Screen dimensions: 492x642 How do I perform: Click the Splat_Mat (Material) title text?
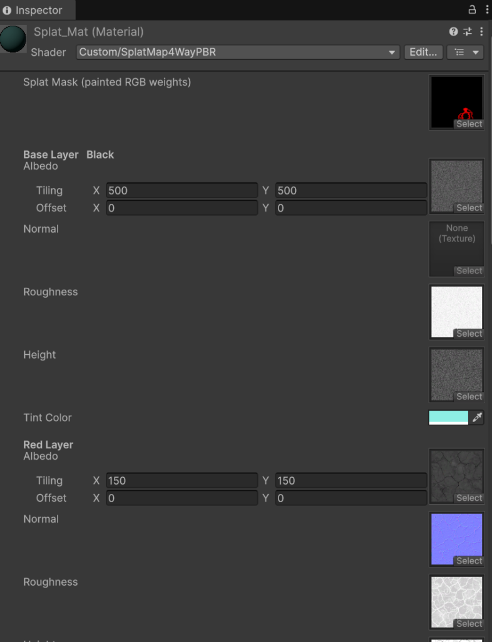(x=89, y=32)
